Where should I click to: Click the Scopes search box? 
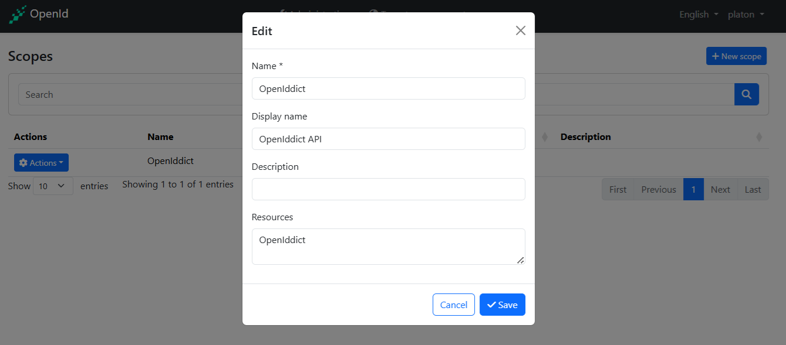click(129, 94)
